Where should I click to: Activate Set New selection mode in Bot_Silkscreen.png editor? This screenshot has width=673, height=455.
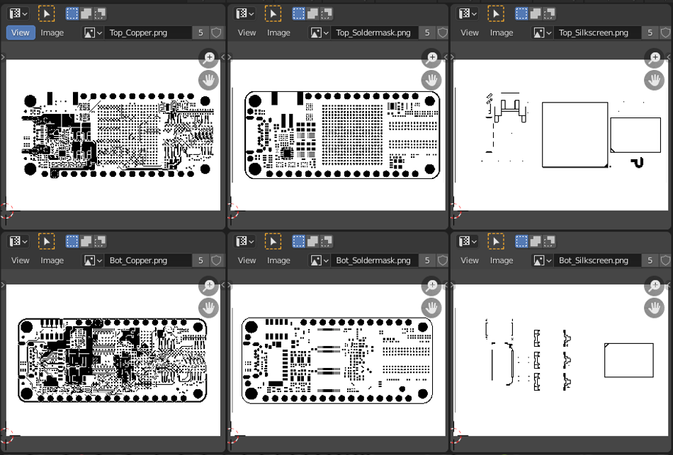[521, 241]
